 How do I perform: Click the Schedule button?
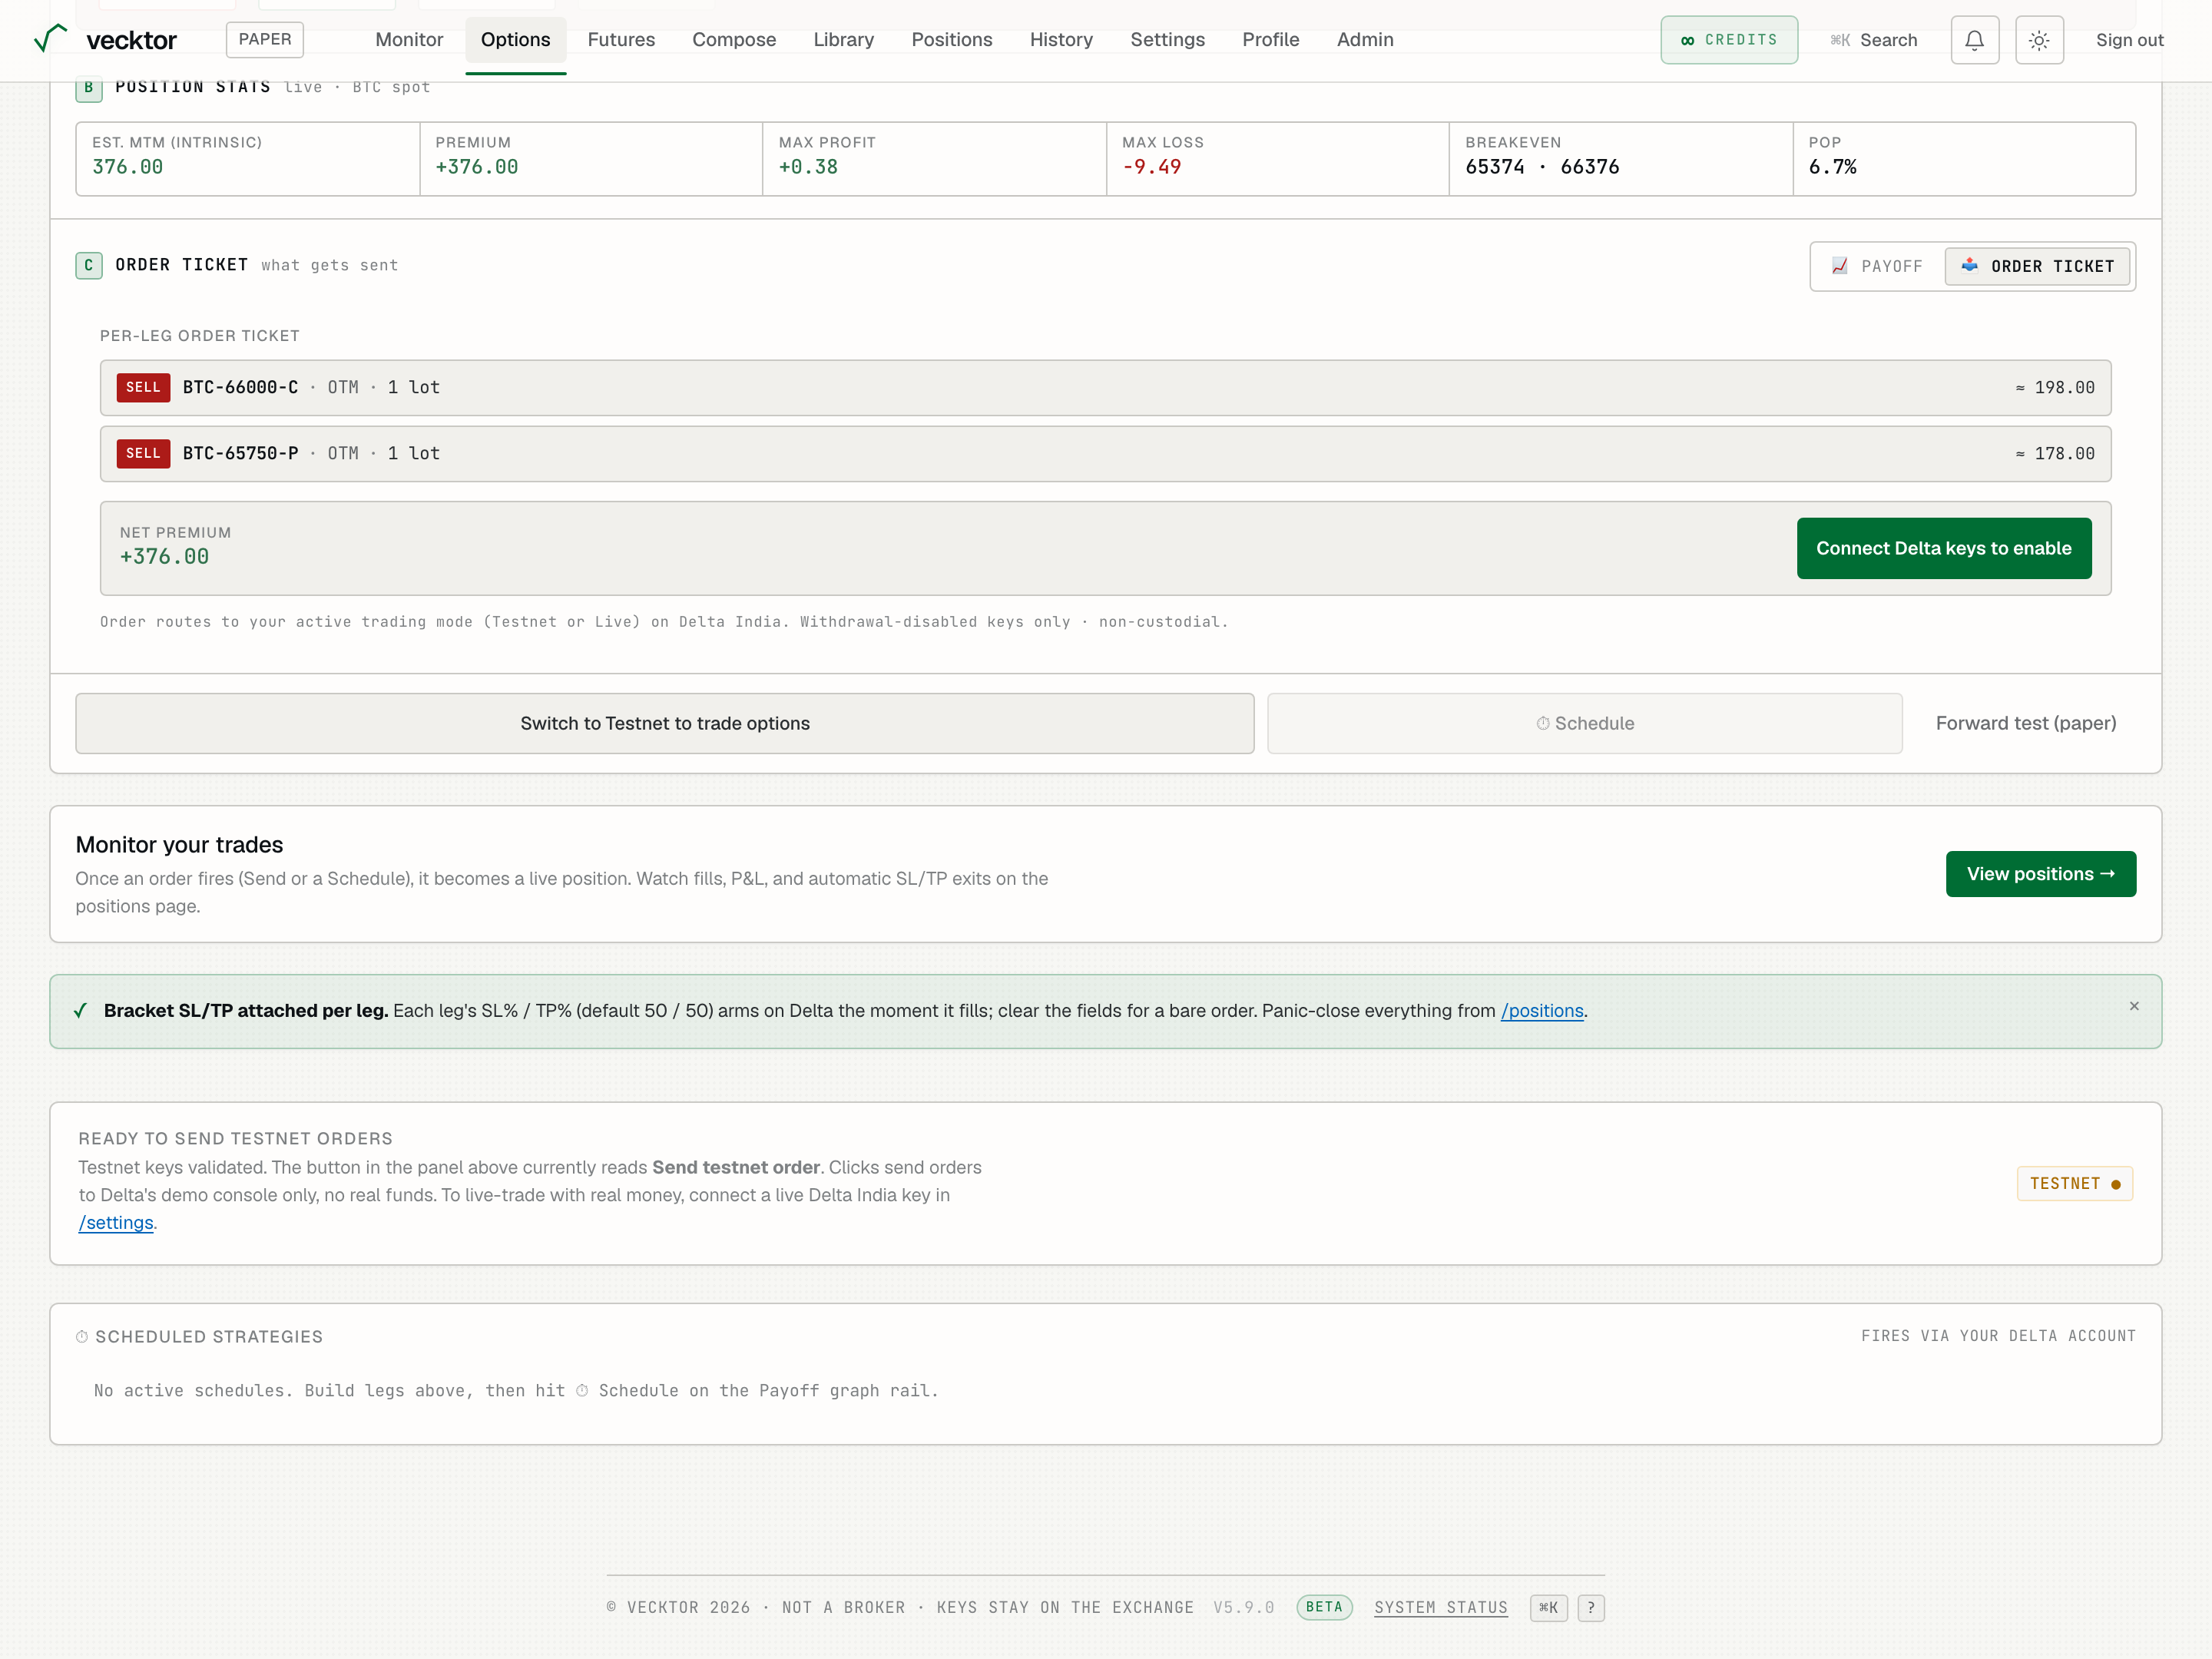click(x=1584, y=723)
